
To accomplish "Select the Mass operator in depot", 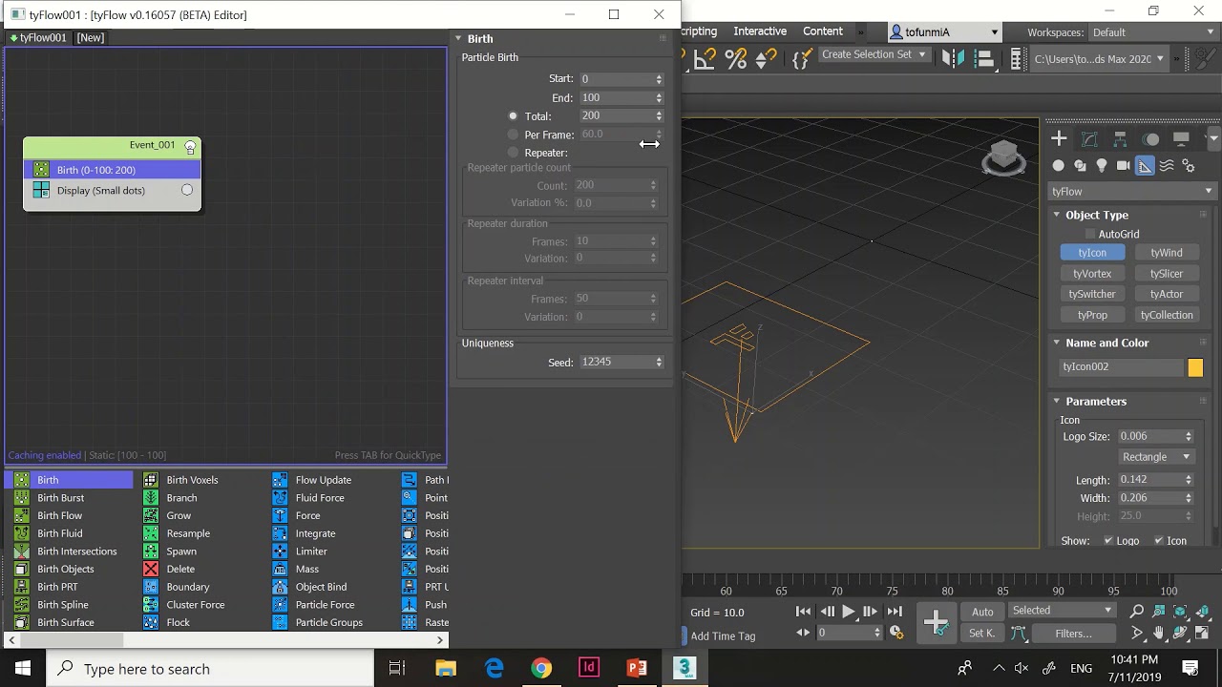I will [307, 569].
